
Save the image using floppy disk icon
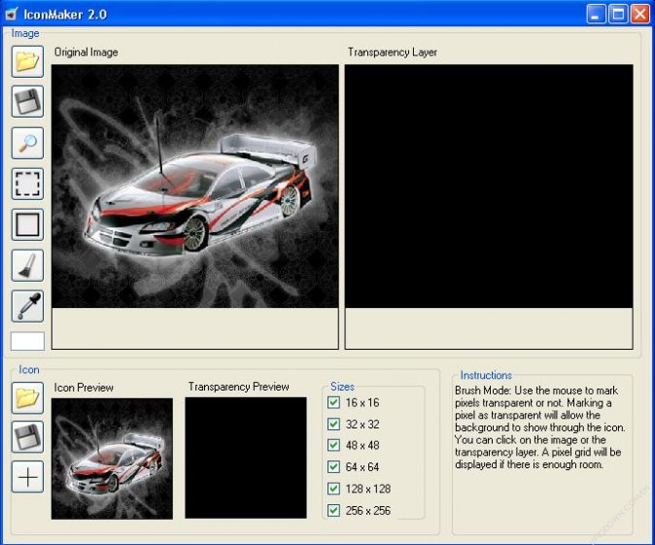[x=27, y=101]
